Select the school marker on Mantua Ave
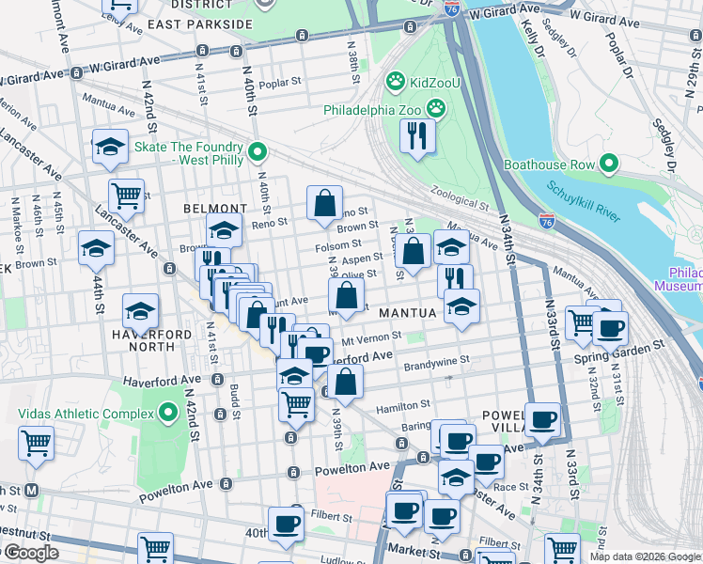This screenshot has width=703, height=564. [x=451, y=246]
